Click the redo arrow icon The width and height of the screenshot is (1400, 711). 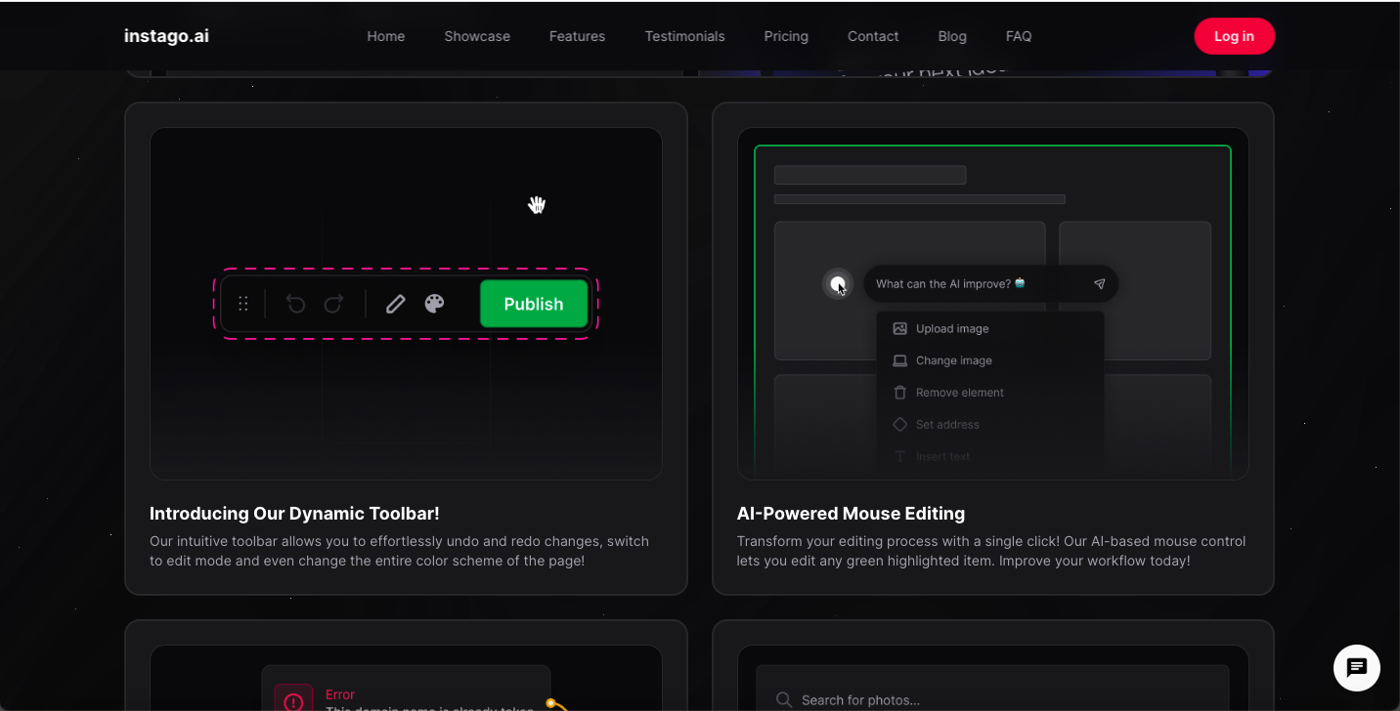[x=333, y=304]
